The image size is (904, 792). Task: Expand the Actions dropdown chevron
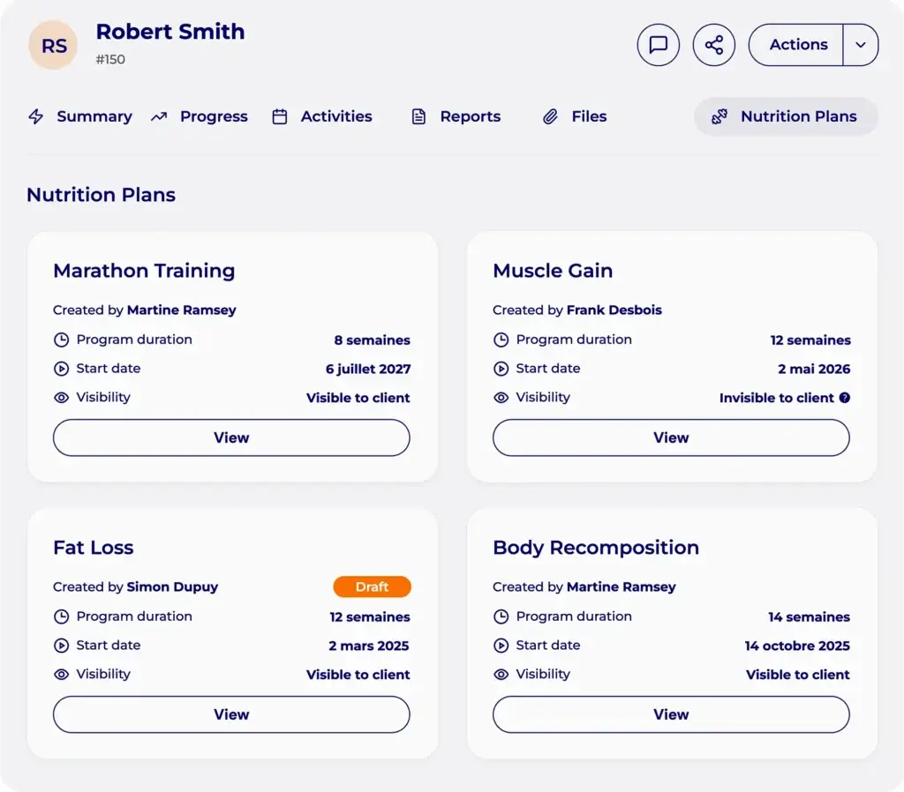click(860, 45)
